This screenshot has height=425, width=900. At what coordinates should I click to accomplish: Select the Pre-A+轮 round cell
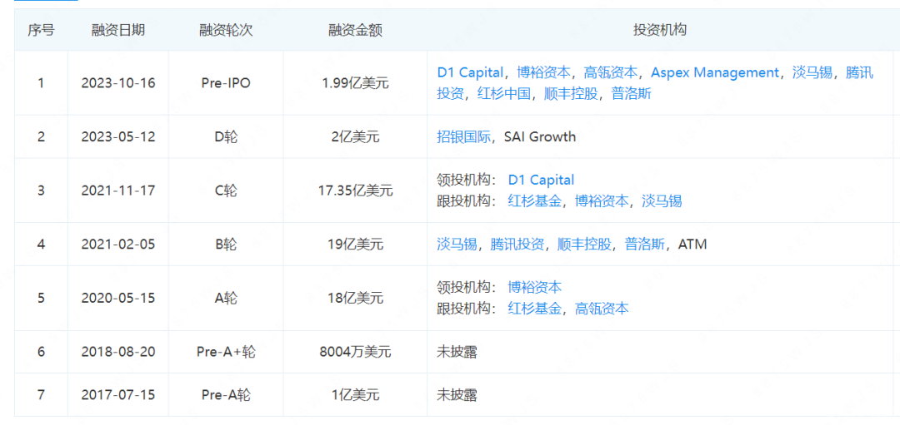[226, 352]
